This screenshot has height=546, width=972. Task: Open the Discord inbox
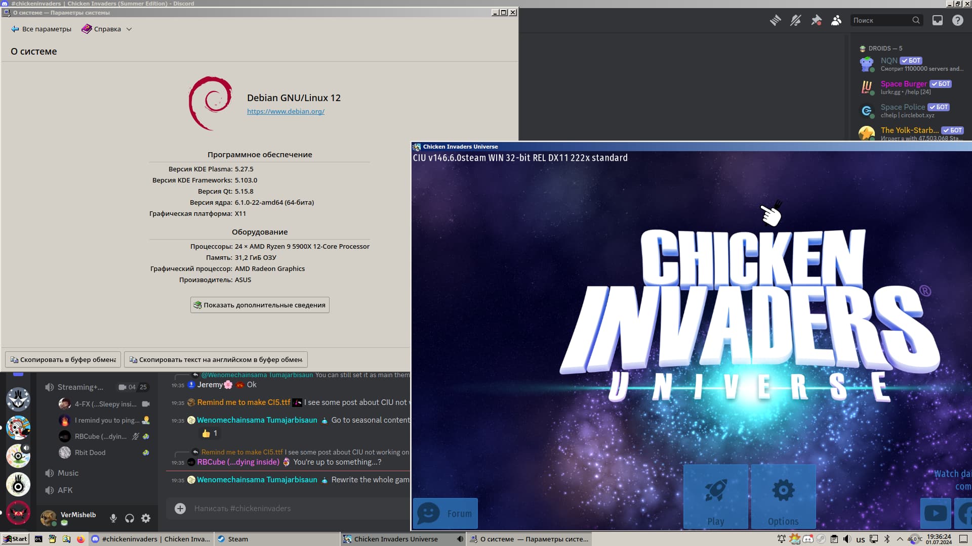pyautogui.click(x=938, y=20)
